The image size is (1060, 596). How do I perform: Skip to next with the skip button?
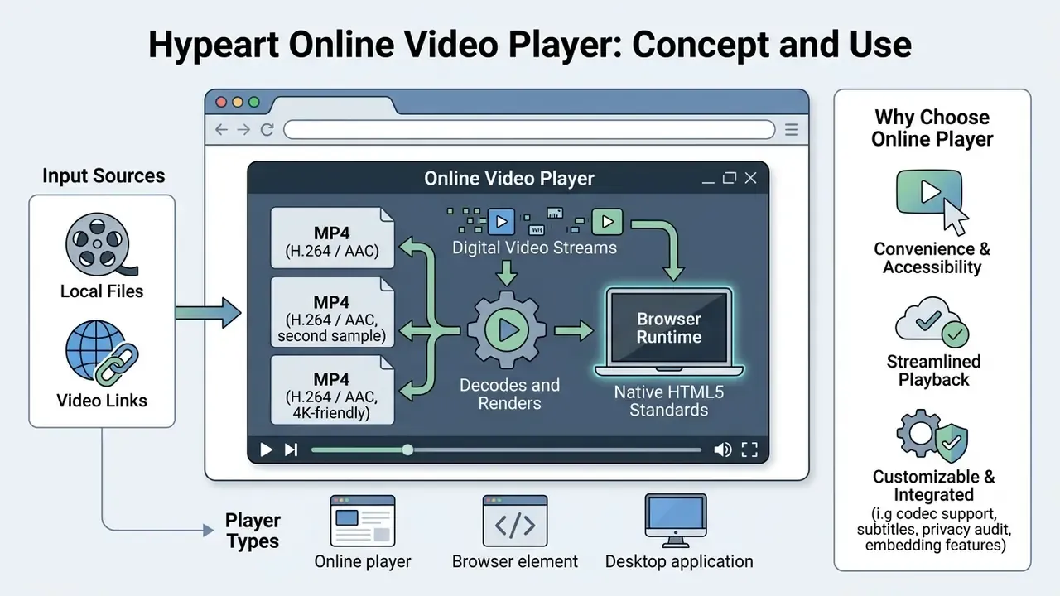(x=291, y=449)
